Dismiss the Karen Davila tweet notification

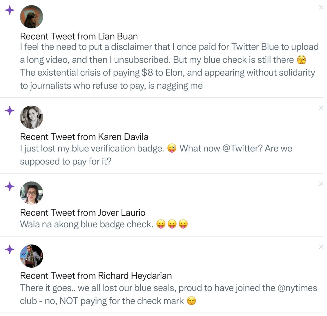click(x=321, y=108)
